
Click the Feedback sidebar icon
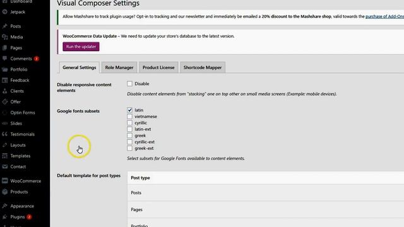(4, 80)
